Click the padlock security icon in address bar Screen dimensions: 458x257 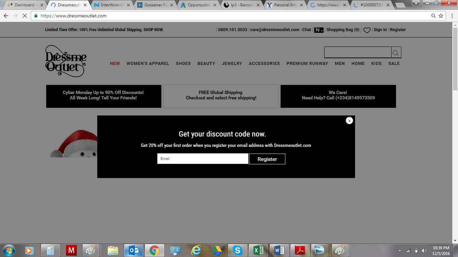[x=35, y=16]
